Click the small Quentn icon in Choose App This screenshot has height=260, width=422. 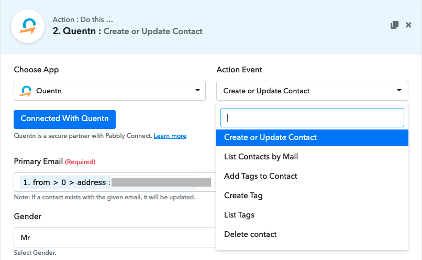click(25, 91)
